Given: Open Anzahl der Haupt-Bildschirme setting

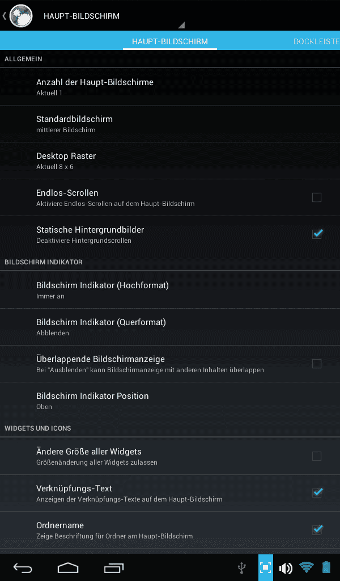Looking at the screenshot, I should (170, 87).
